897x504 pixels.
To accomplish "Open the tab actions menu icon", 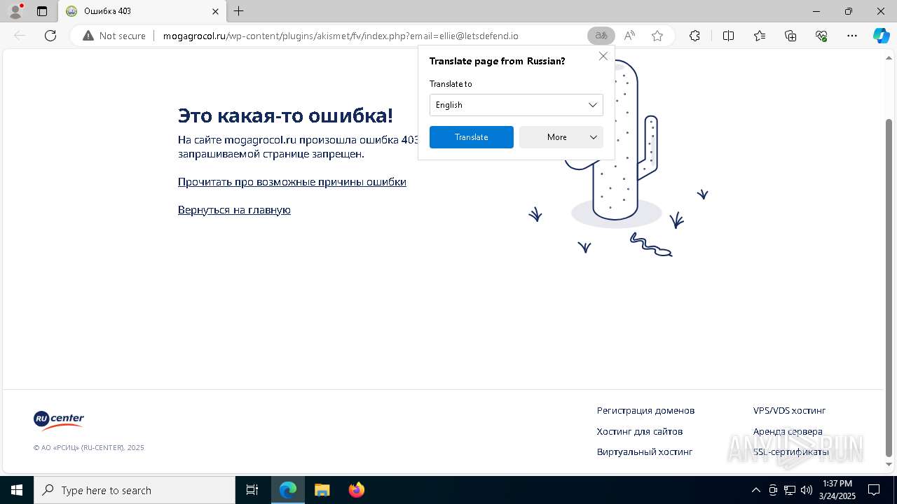I will point(42,11).
